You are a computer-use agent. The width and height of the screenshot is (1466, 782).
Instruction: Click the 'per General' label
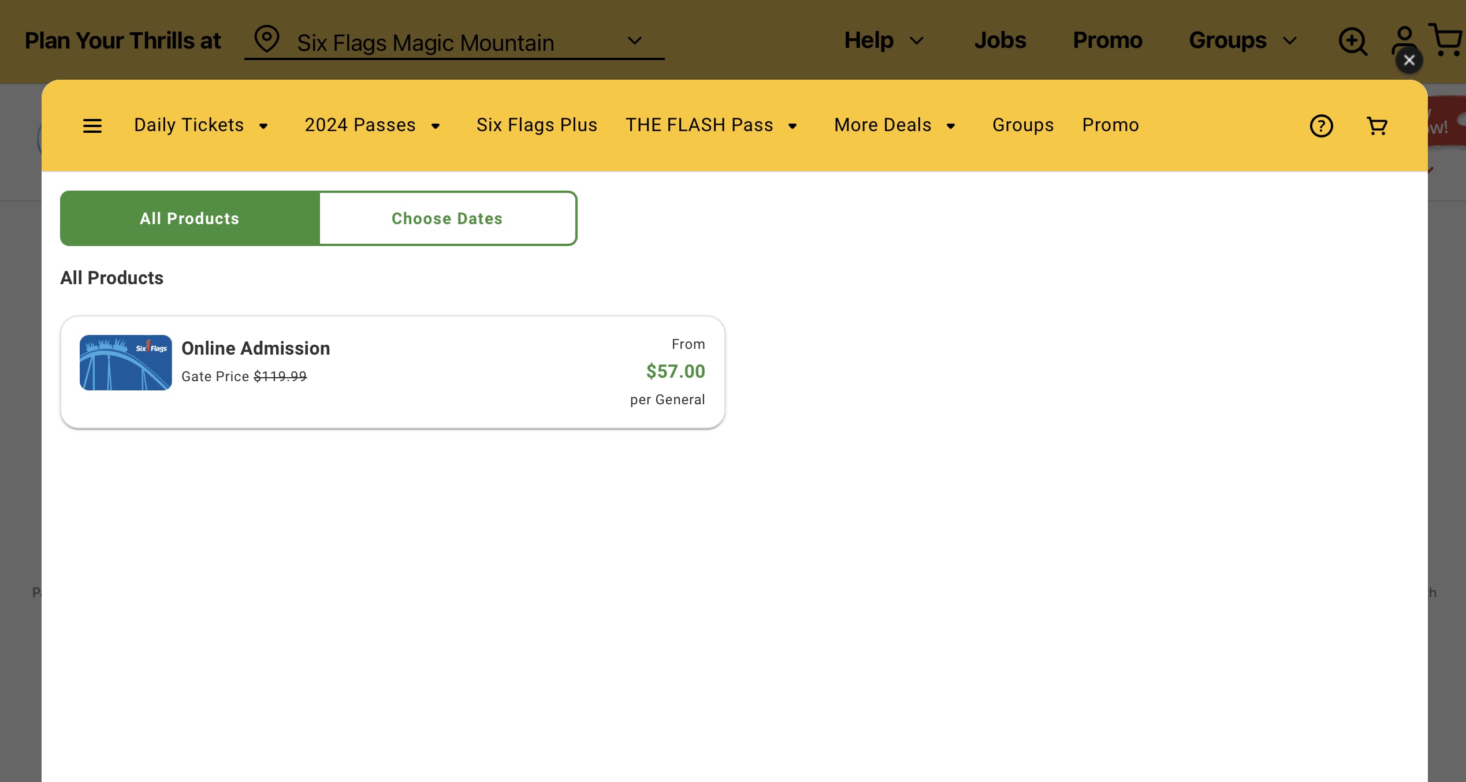point(667,400)
